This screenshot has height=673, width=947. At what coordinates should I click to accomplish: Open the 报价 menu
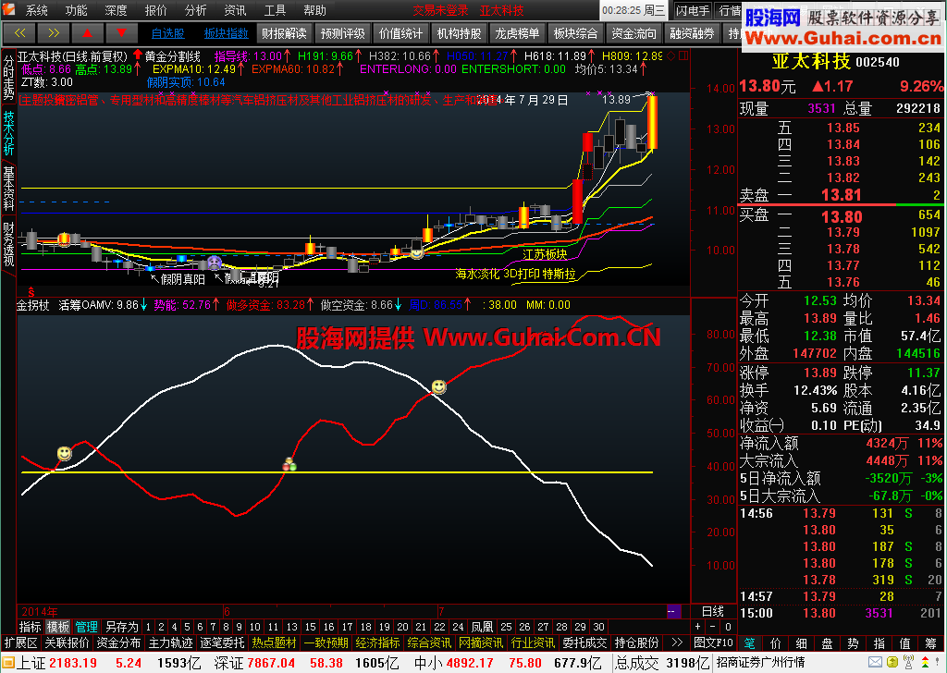coord(155,10)
